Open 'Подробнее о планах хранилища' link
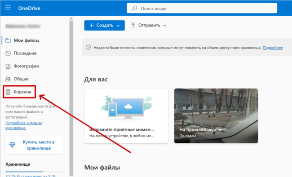Image resolution: width=292 pixels, height=177 pixels. 24,125
